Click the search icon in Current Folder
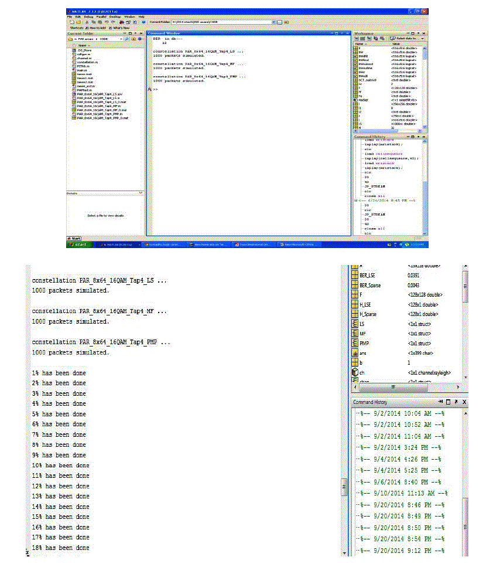This screenshot has width=486, height=567. pyautogui.click(x=126, y=39)
